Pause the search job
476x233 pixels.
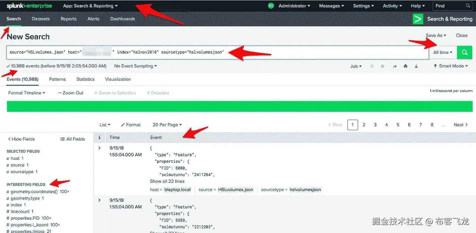click(372, 66)
